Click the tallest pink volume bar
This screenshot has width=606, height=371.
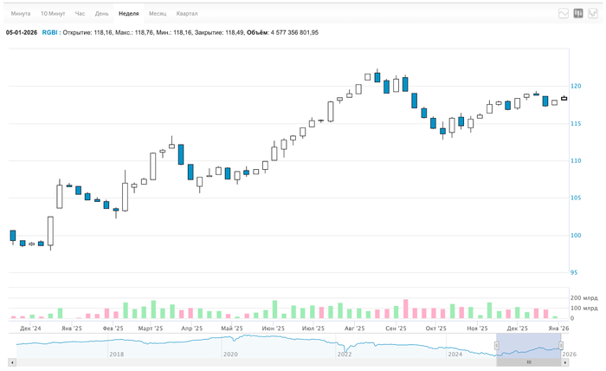(x=405, y=310)
